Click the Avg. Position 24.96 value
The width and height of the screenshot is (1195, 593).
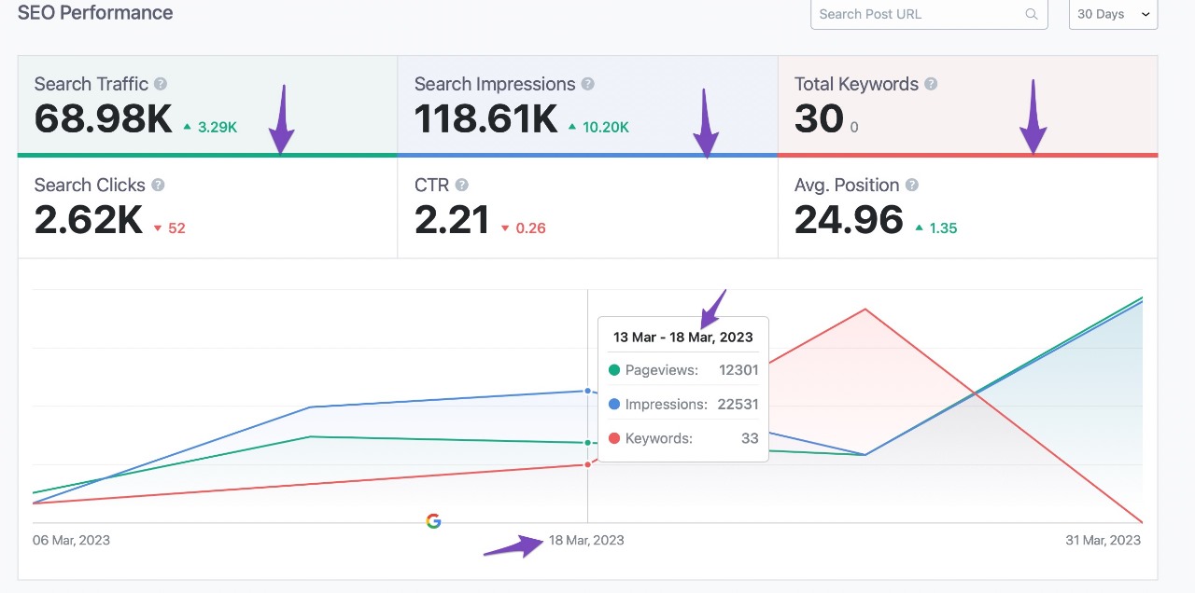pyautogui.click(x=849, y=220)
